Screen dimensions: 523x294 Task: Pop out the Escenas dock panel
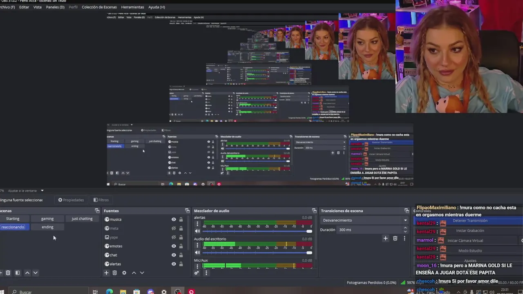tap(97, 211)
